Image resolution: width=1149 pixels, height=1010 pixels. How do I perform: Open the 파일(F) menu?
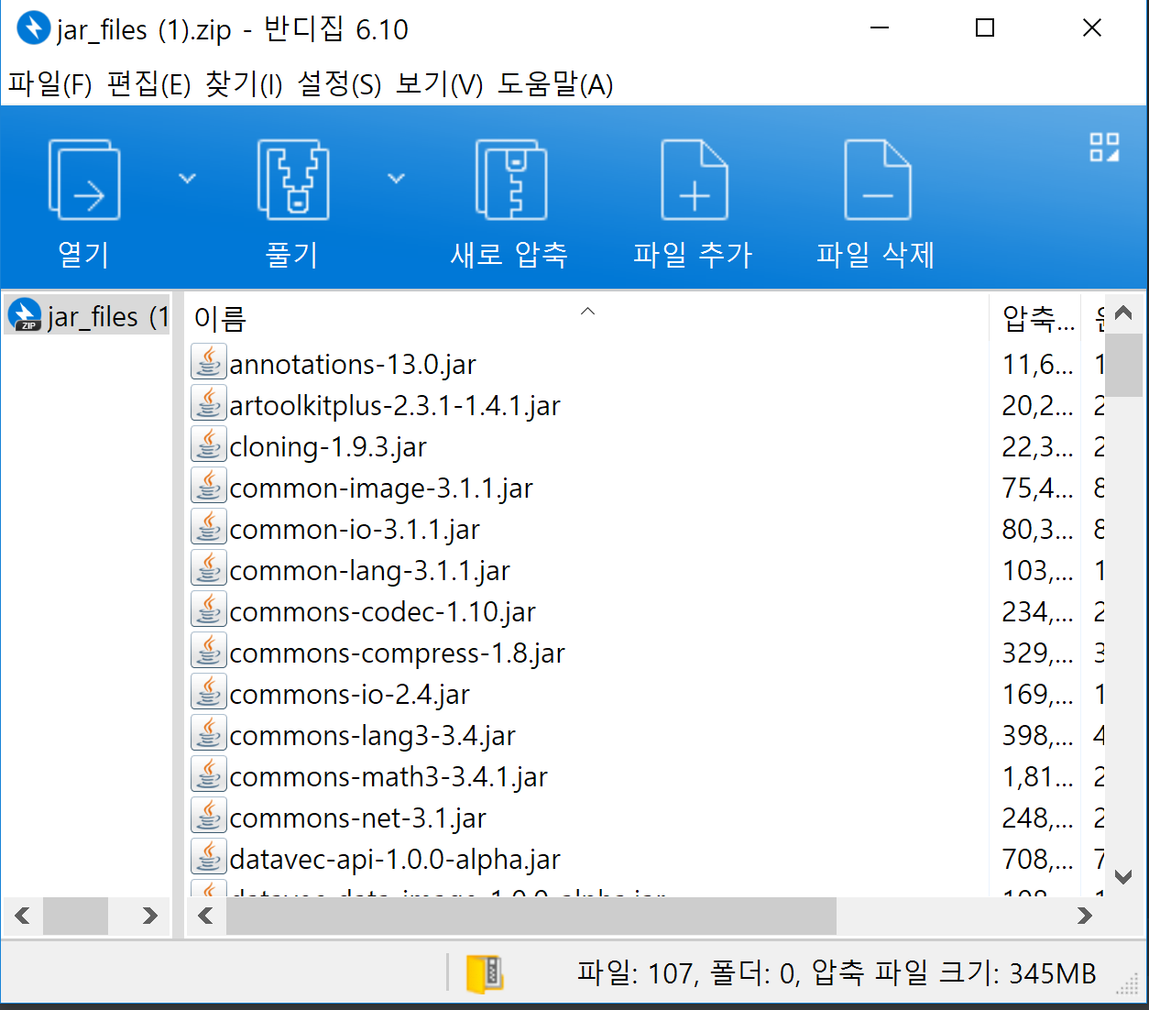coord(50,84)
